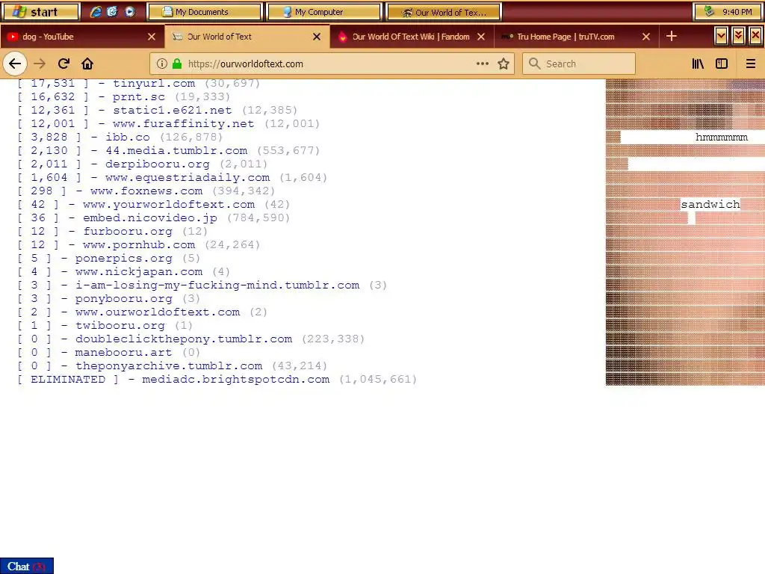Open theponyarchive.tumblr.com link

(169, 365)
